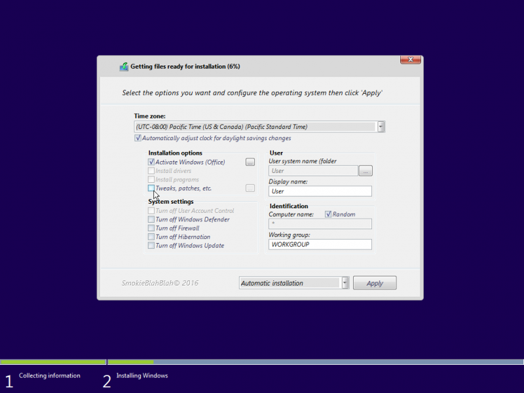
Task: Enable the Tweaks, patches, etc. checkbox
Action: coord(151,188)
